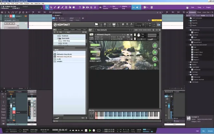Click the refresh icon in Kontakt file browser
Screen dimensions: 214x134
[x=55, y=32]
